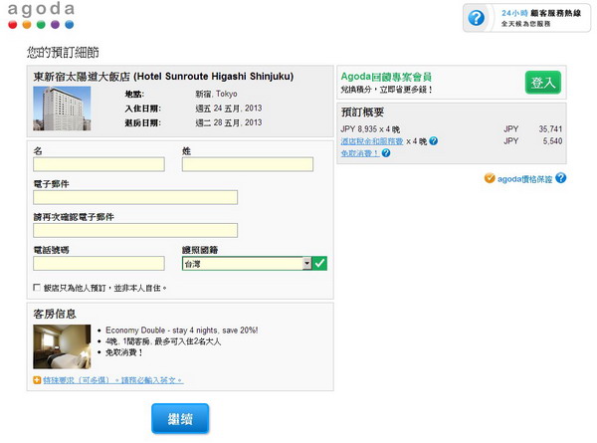
Task: Click the hotel building thumbnail
Action: pyautogui.click(x=62, y=109)
